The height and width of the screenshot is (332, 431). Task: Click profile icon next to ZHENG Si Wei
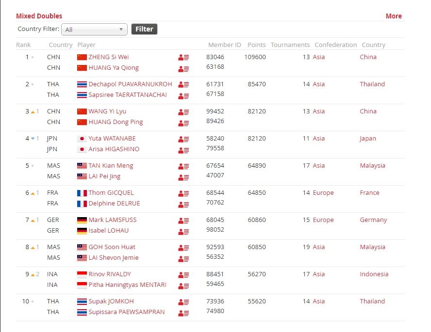click(x=183, y=57)
